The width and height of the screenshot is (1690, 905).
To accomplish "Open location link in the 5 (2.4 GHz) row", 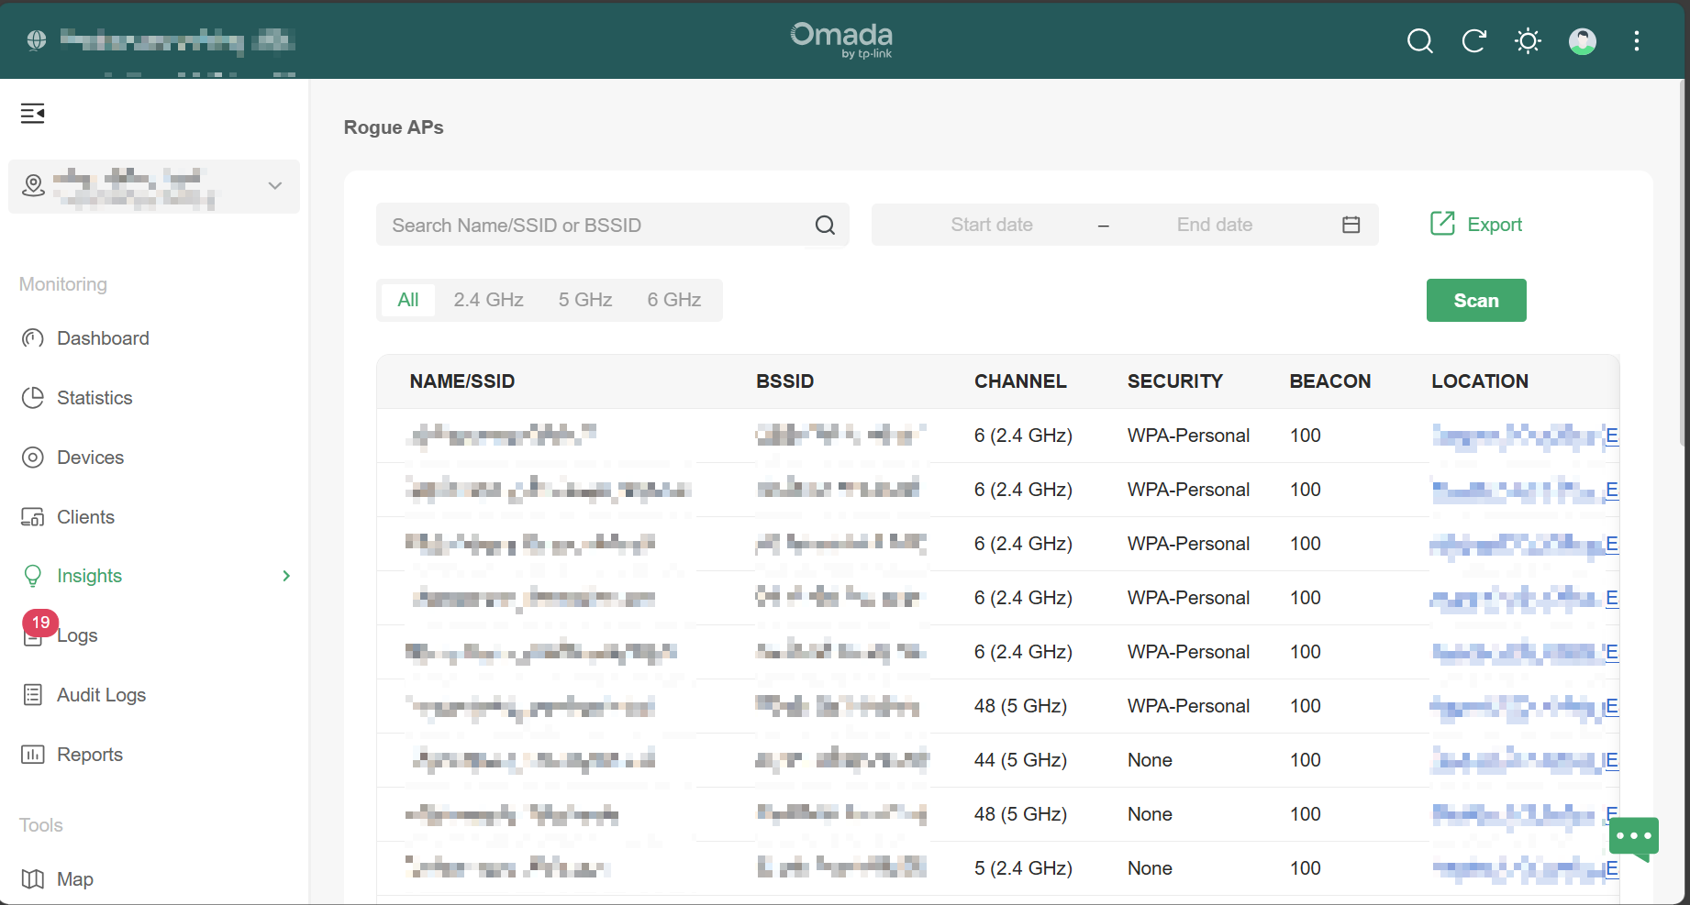I will coord(1525,868).
